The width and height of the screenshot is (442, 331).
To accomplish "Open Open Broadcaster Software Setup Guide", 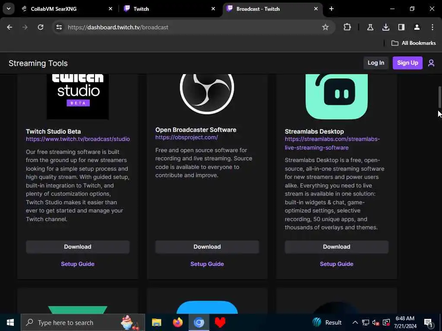I will (207, 264).
